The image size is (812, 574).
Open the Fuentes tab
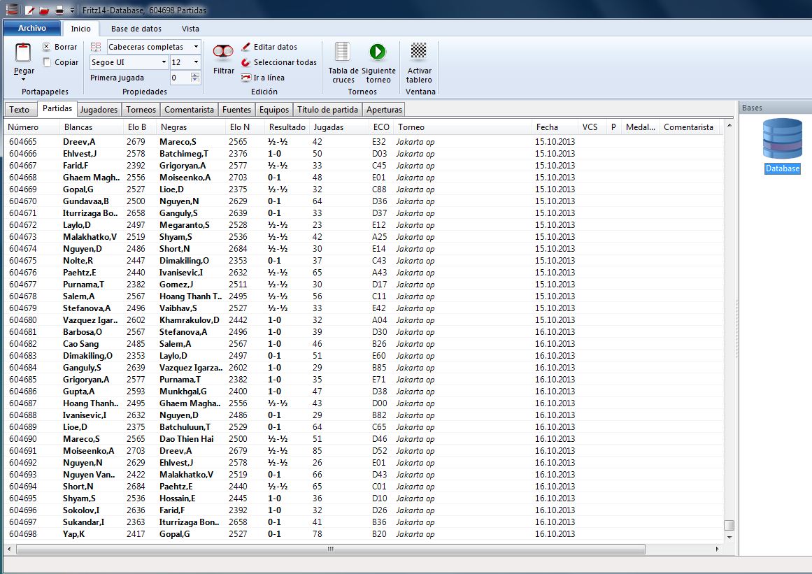coord(236,109)
